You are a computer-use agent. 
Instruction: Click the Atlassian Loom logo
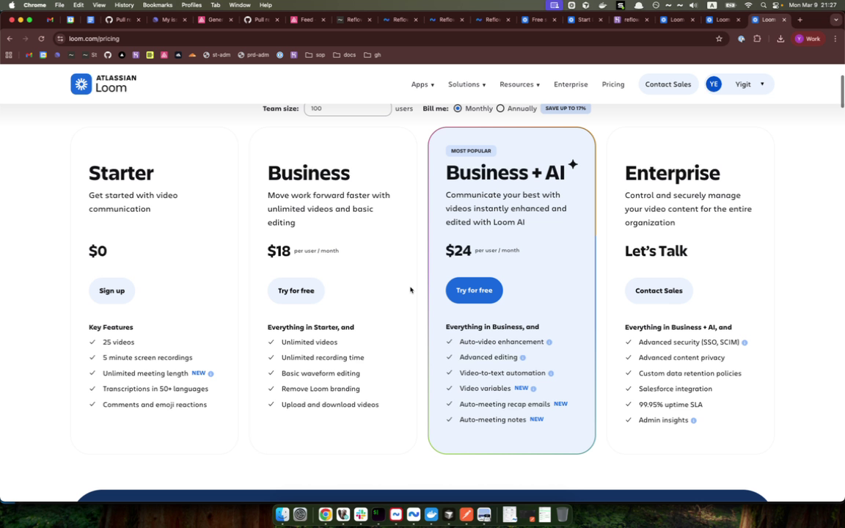pos(103,84)
